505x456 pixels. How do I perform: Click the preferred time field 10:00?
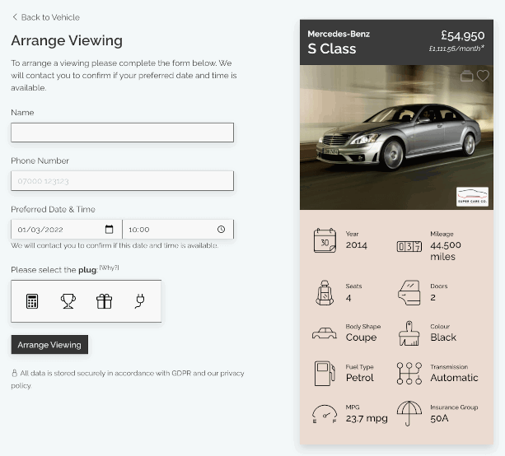[178, 230]
